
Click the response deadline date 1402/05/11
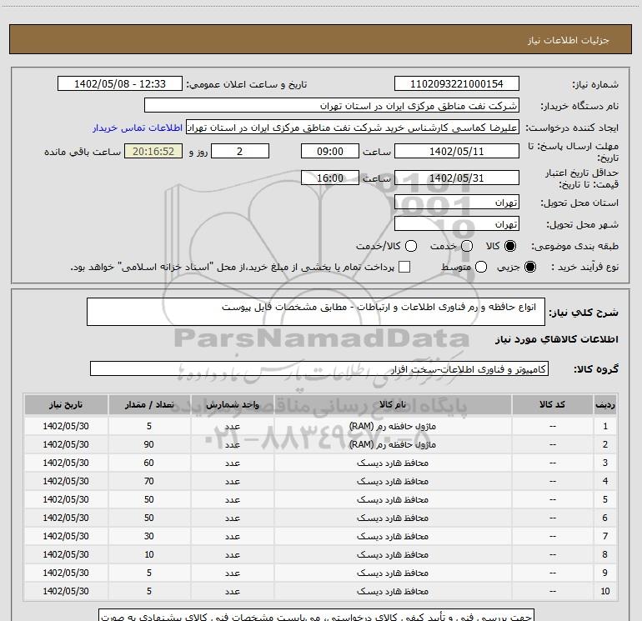click(457, 152)
